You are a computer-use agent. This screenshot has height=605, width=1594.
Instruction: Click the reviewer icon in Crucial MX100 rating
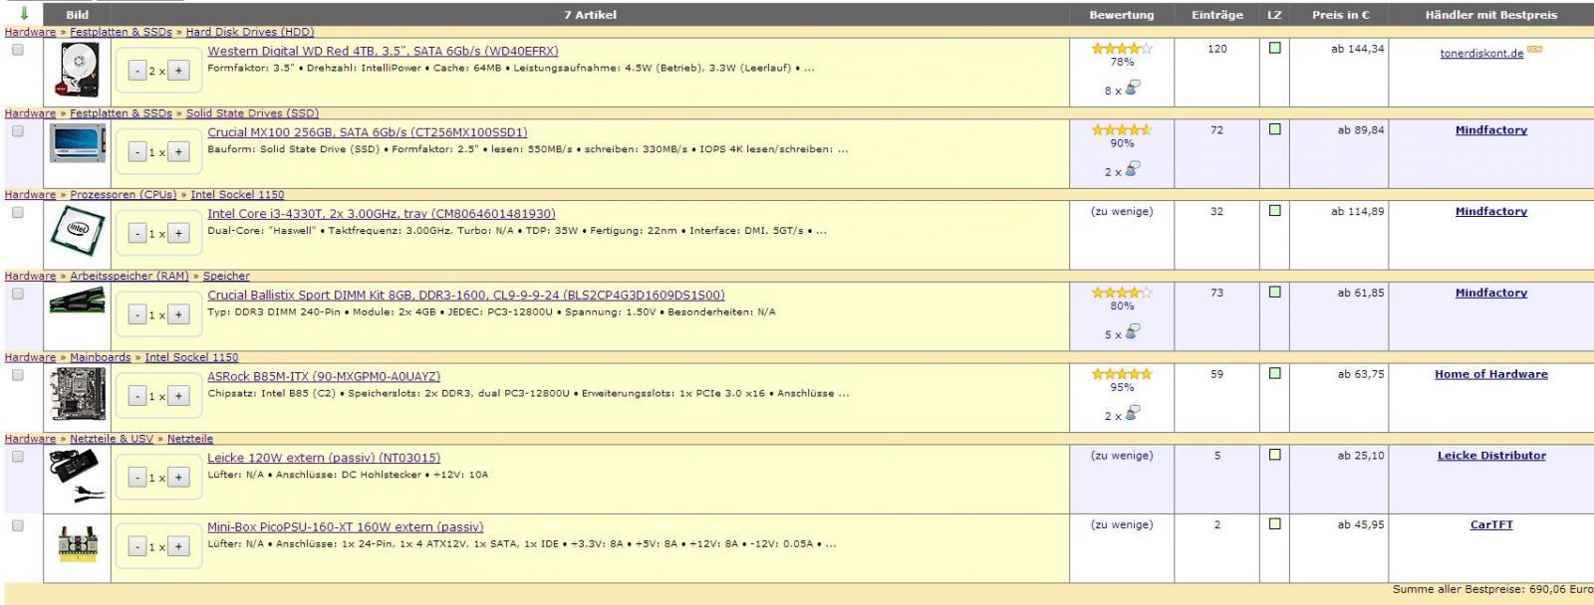point(1133,169)
